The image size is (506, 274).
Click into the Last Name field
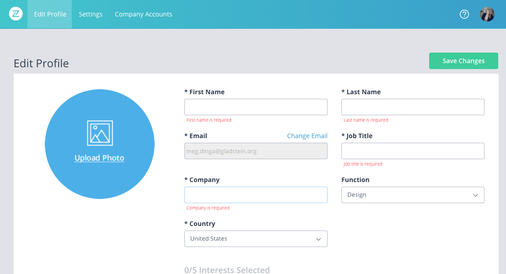(x=413, y=107)
